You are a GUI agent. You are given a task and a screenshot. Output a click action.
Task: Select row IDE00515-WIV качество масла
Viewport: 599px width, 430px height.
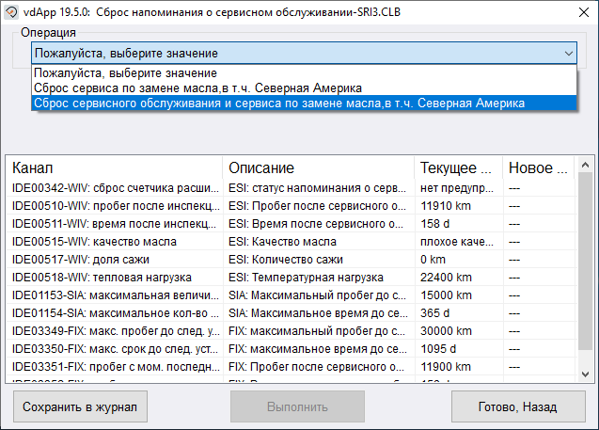[113, 242]
